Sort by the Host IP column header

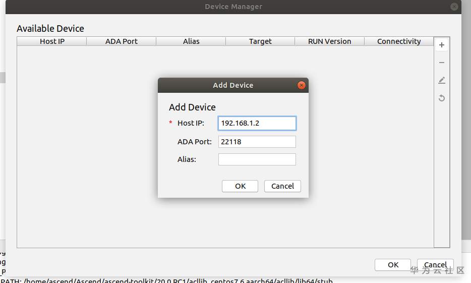pos(52,41)
